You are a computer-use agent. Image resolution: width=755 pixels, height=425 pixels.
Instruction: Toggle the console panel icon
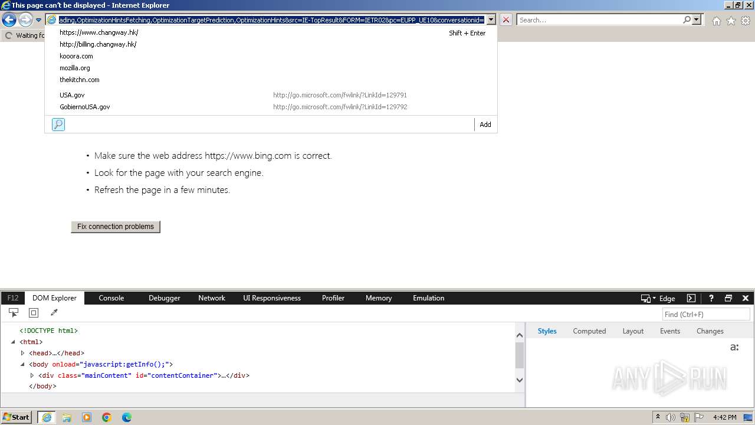coord(691,298)
